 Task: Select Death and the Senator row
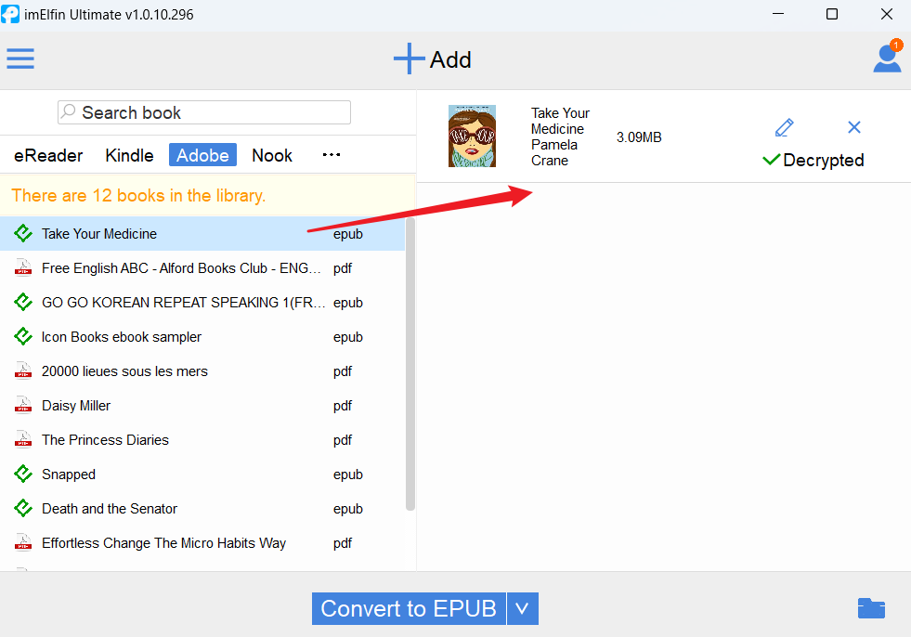202,509
